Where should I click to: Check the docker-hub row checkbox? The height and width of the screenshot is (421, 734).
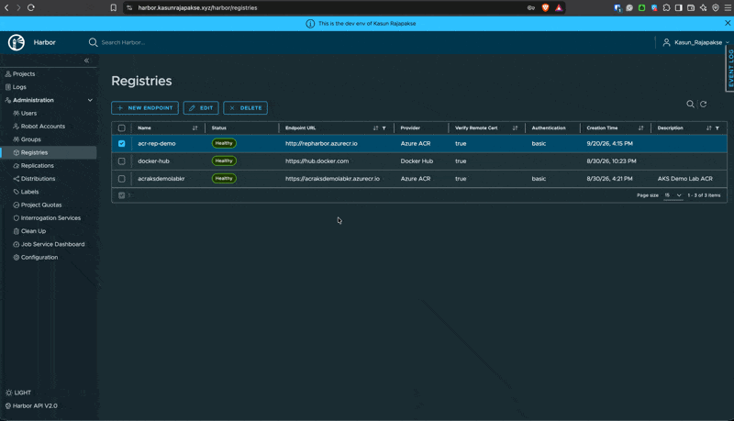(x=122, y=161)
